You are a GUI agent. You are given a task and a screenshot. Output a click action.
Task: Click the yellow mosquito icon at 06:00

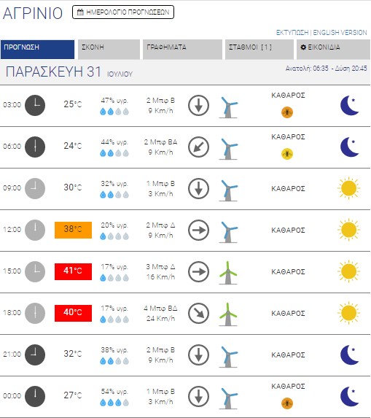(287, 154)
